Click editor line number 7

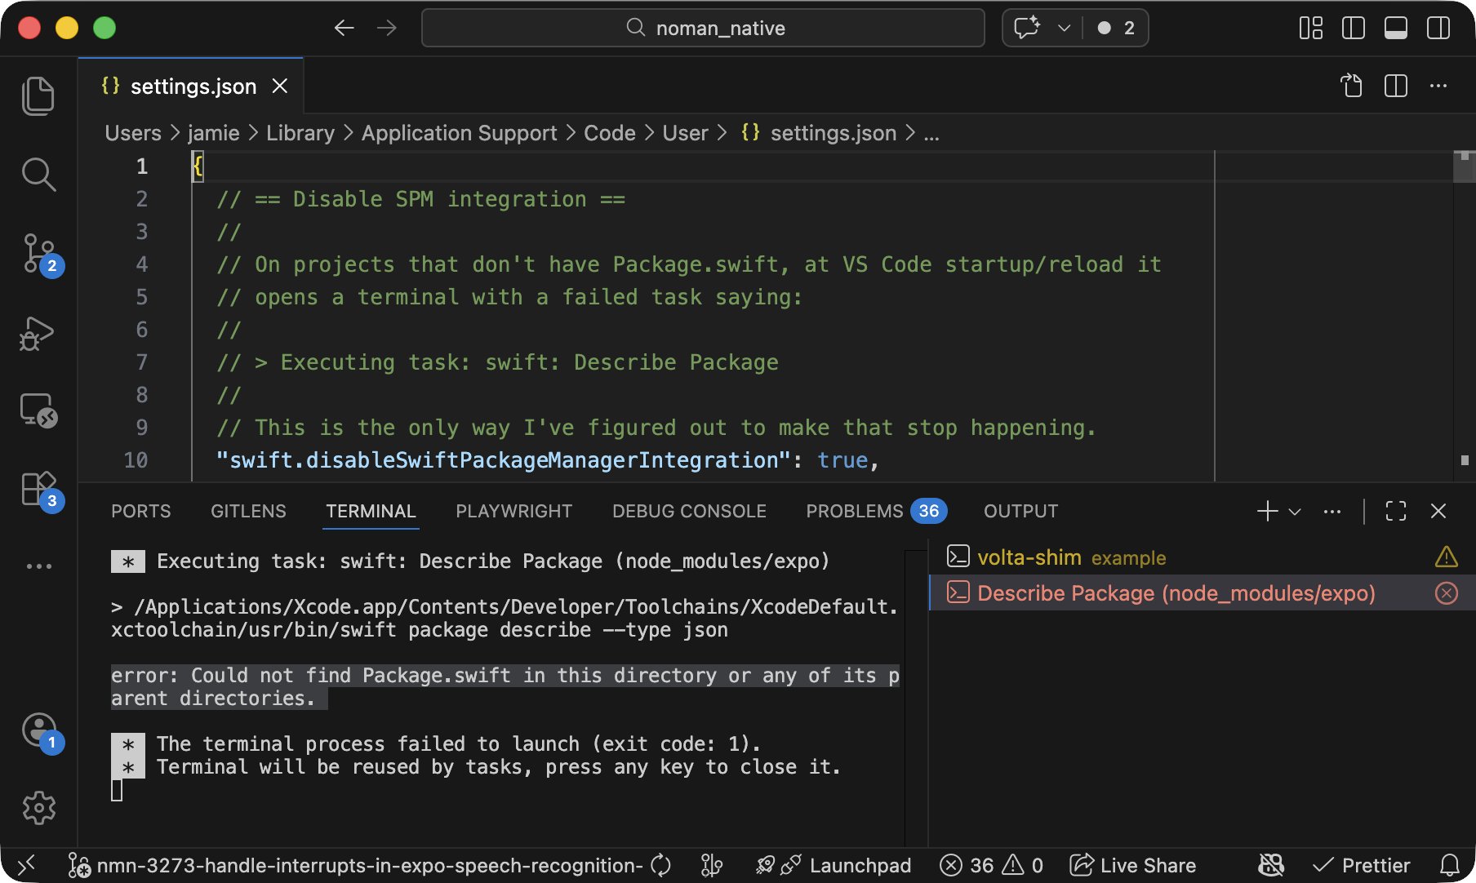pyautogui.click(x=142, y=362)
